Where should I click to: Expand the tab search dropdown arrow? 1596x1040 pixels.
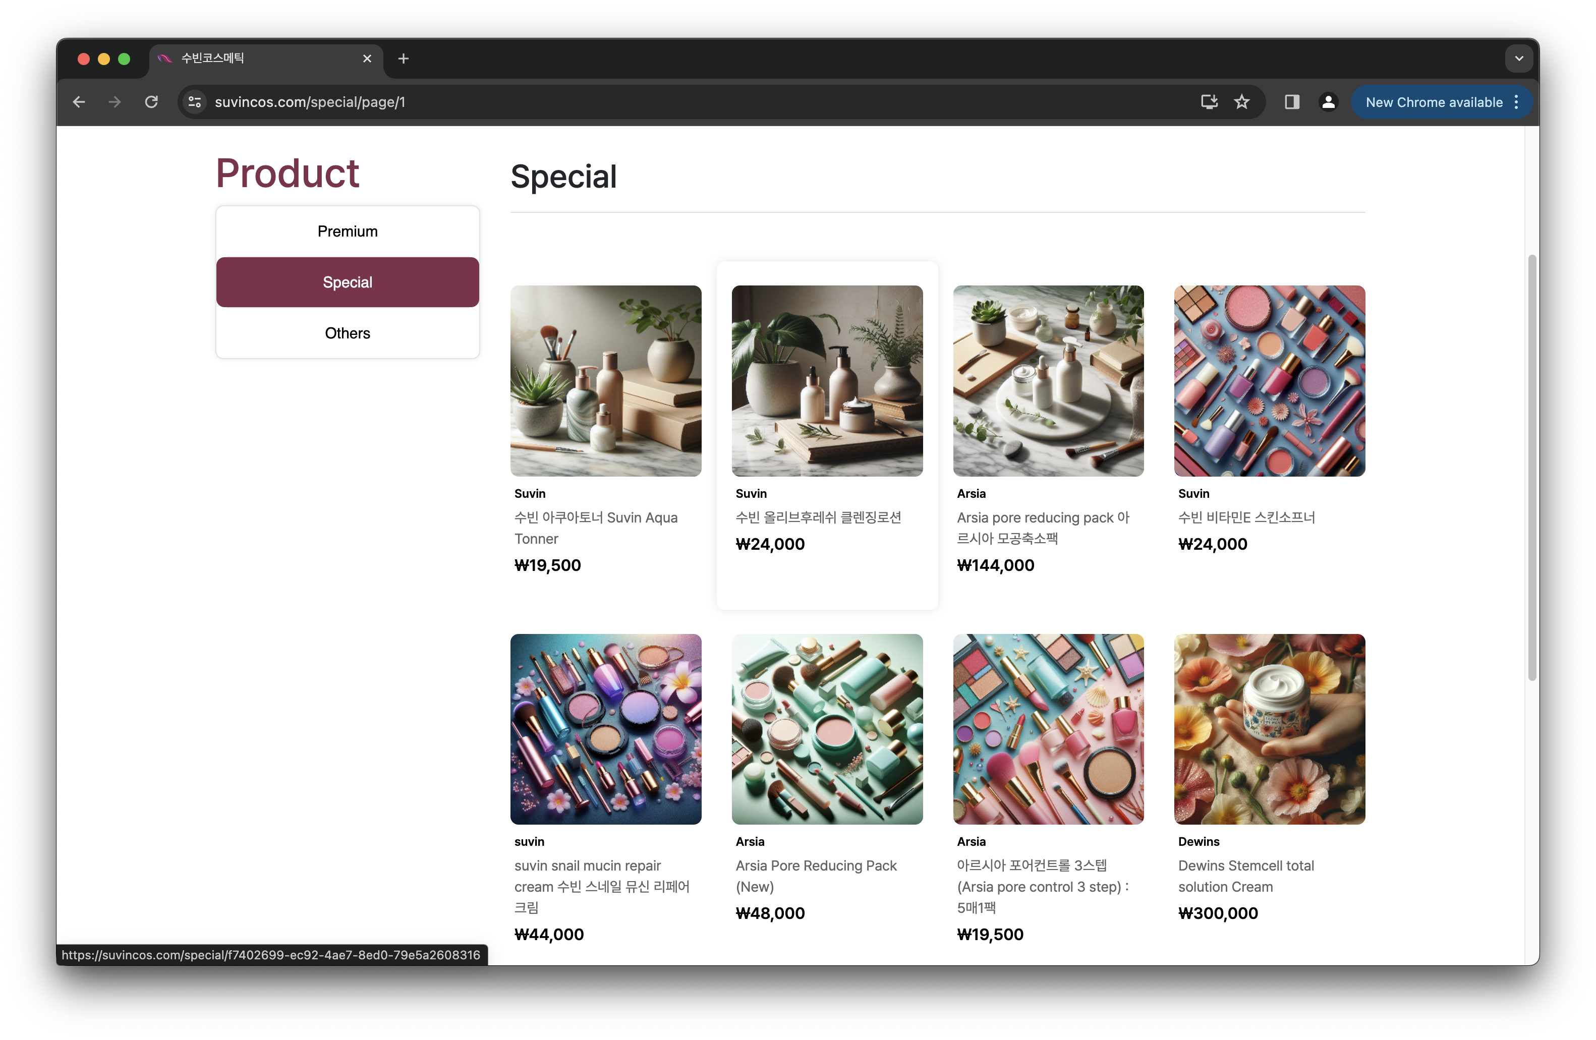(1519, 59)
